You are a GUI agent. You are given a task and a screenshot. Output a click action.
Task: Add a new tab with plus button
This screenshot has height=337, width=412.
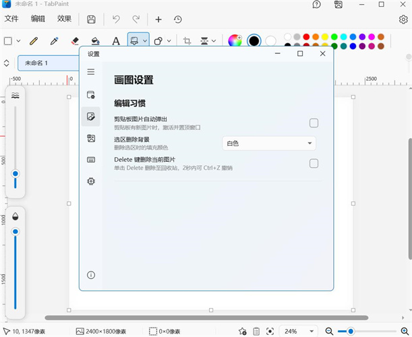(x=158, y=20)
